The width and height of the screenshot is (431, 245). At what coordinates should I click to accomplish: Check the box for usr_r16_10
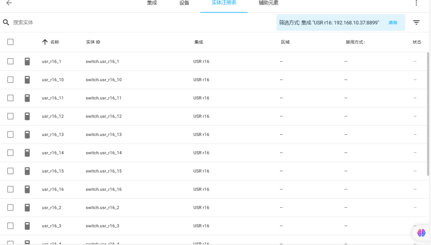(x=11, y=80)
